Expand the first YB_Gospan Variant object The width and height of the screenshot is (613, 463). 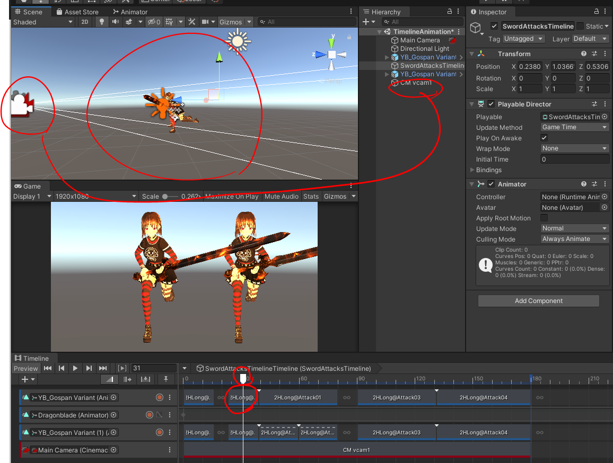pos(387,57)
